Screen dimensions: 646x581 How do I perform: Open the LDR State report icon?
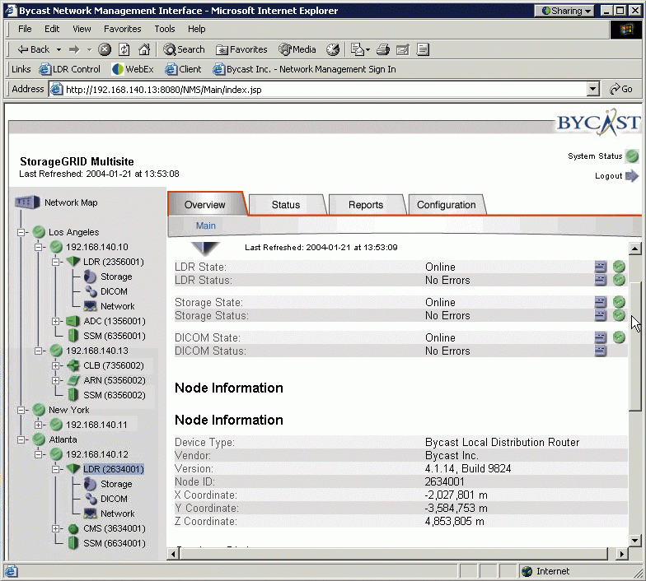point(600,267)
